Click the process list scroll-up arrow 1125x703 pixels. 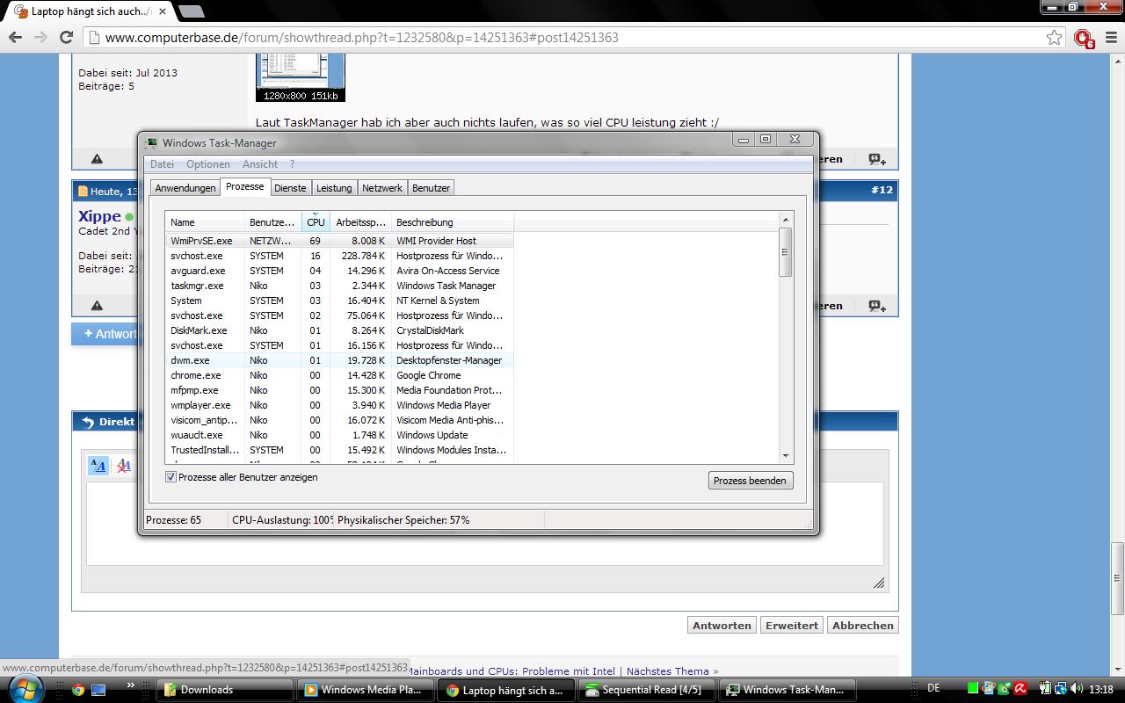tap(786, 219)
